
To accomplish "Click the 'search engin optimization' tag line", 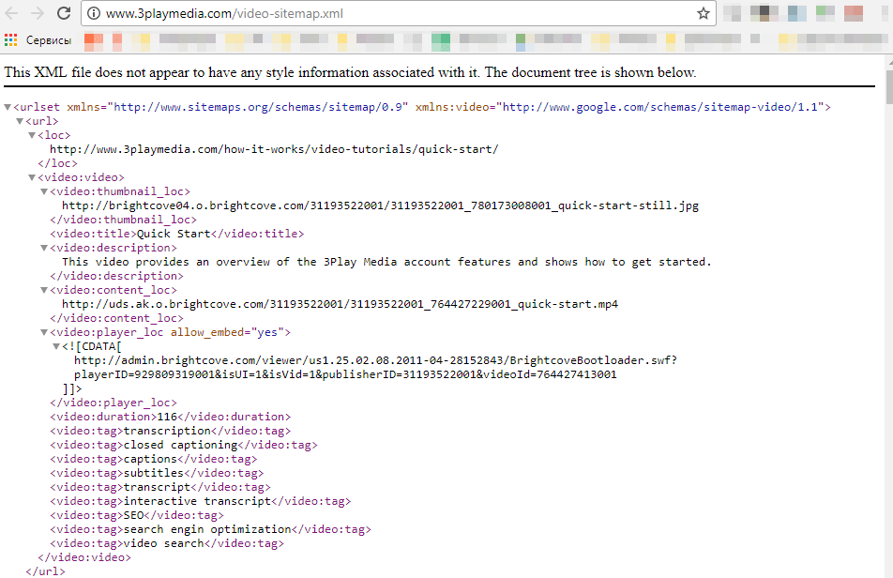I will (x=210, y=529).
